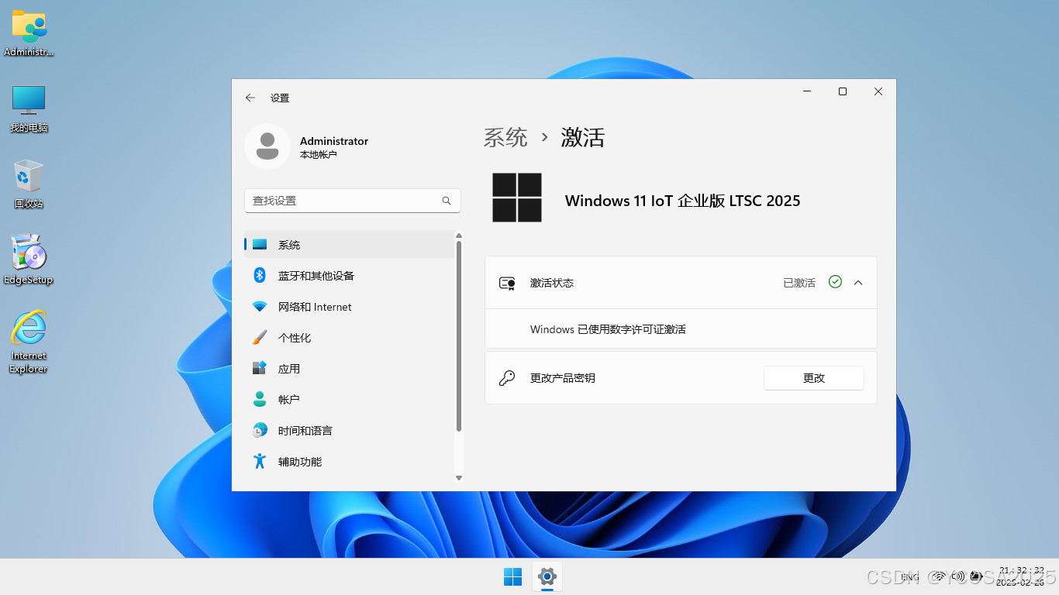Click the Wi-Fi tray icon
This screenshot has height=595, width=1059.
[938, 576]
